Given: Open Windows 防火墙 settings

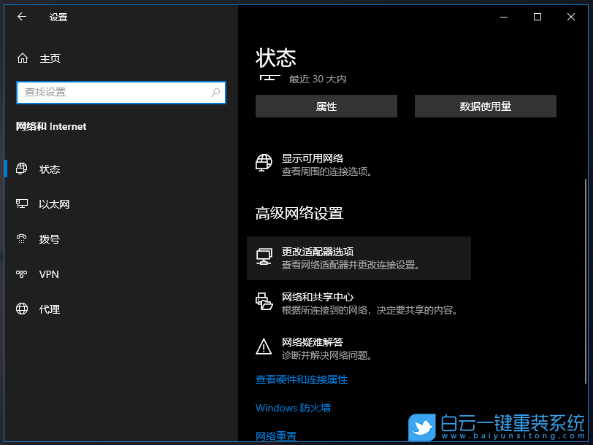Looking at the screenshot, I should tap(293, 407).
